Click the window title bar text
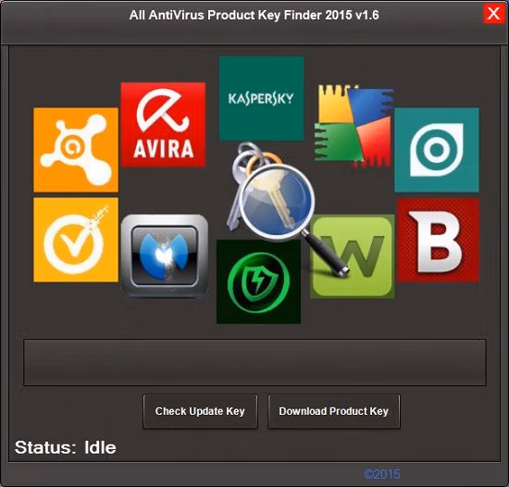Image resolution: width=509 pixels, height=487 pixels. tap(254, 15)
